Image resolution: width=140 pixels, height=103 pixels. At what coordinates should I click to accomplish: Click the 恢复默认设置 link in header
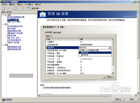pos(129,16)
